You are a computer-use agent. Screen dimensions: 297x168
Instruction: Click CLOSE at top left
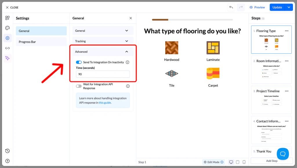click(x=12, y=7)
